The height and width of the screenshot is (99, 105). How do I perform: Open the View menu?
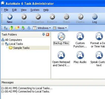tap(24, 10)
